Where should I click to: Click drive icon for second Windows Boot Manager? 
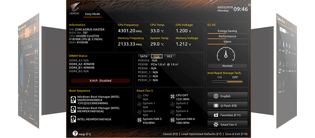click(x=73, y=109)
